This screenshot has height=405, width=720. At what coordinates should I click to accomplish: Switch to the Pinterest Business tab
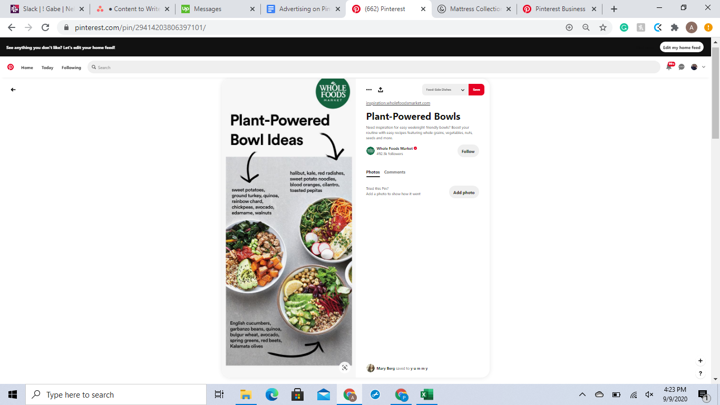tap(559, 9)
